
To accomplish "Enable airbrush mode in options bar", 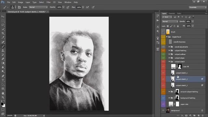I will tap(87, 7).
